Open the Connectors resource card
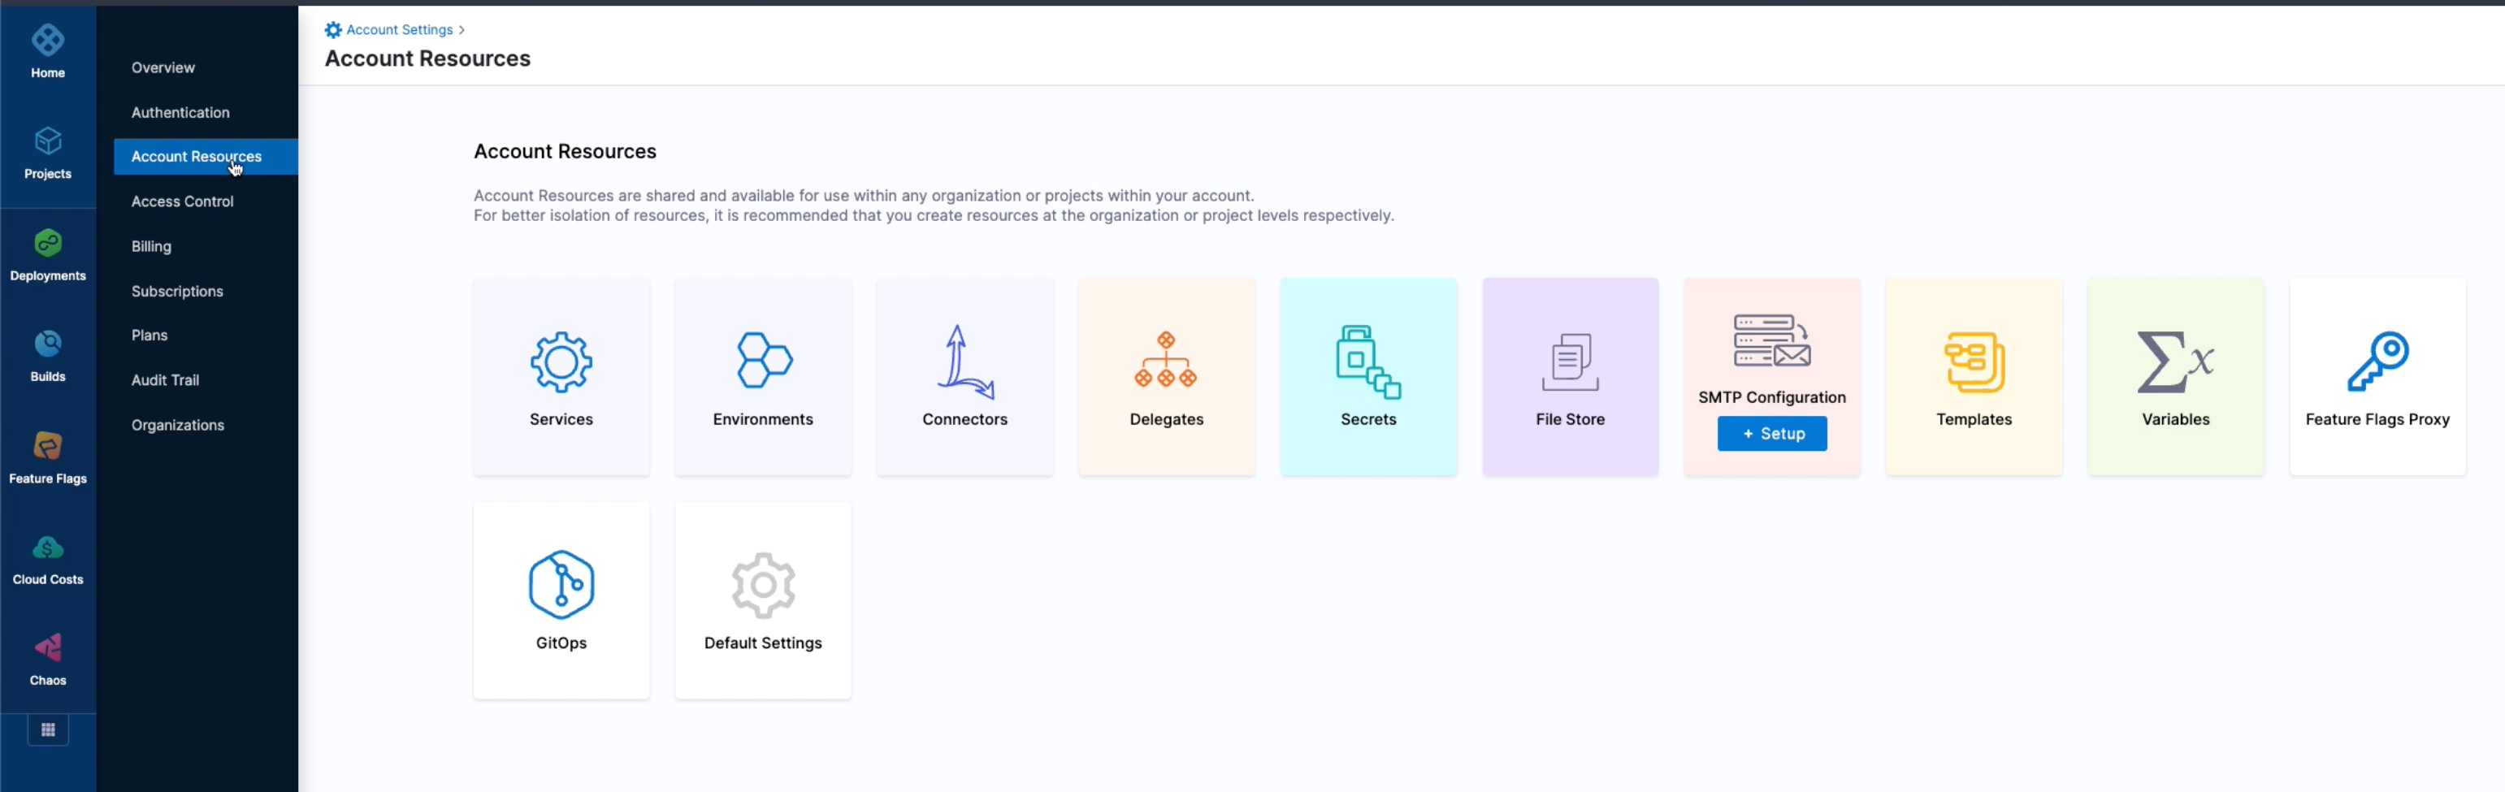Viewport: 2505px width, 792px height. coord(964,377)
